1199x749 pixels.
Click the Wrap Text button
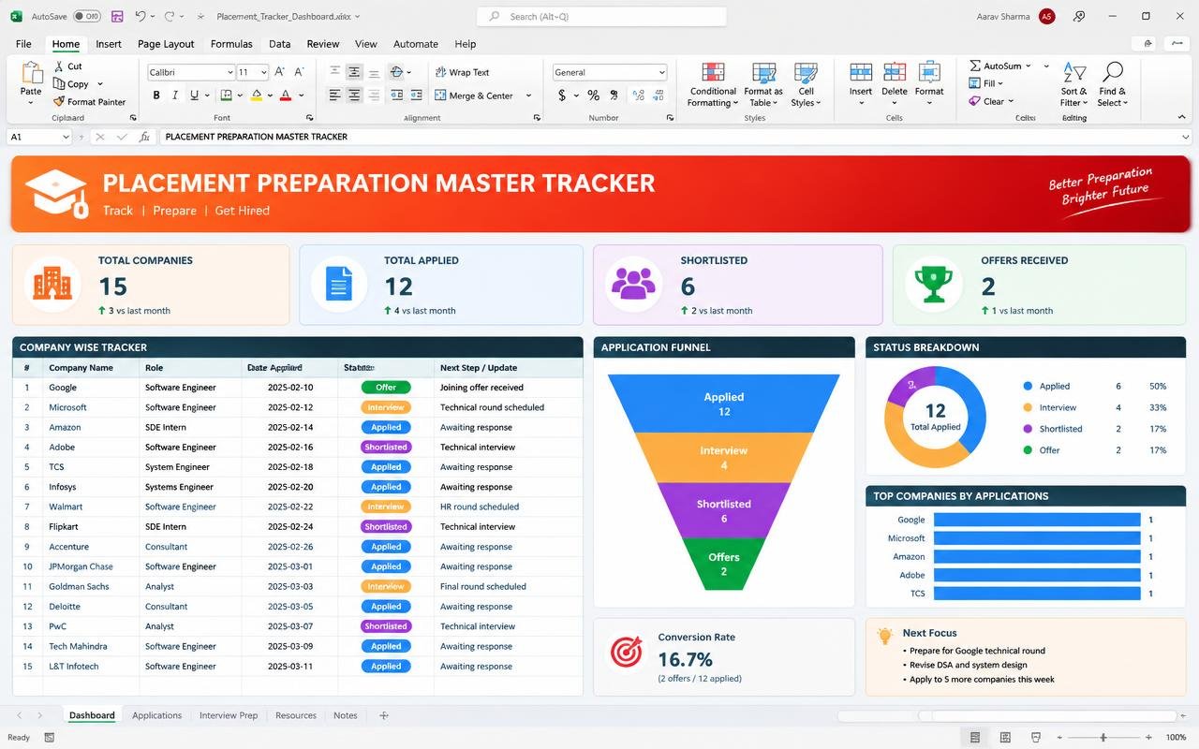[463, 72]
